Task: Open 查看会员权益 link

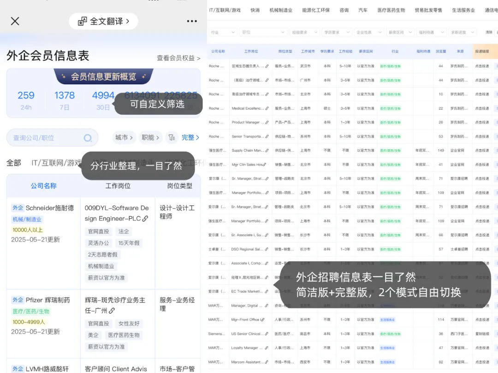Action: click(x=178, y=58)
